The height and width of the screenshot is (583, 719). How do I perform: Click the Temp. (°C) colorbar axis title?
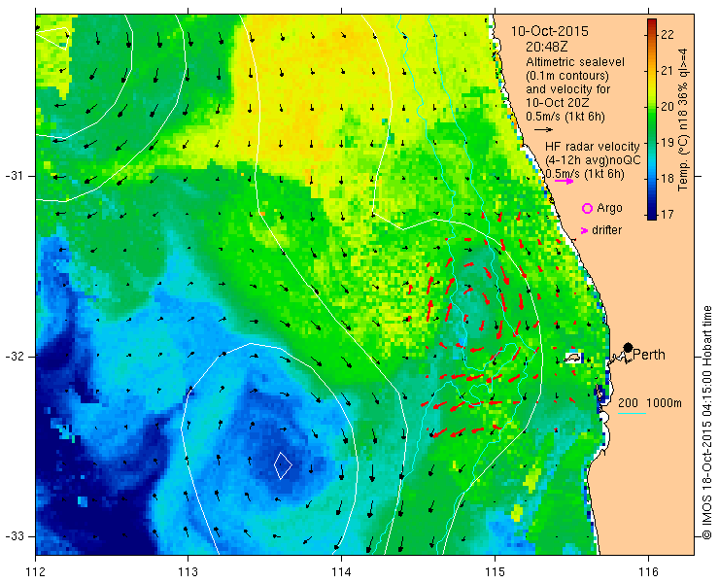pos(683,120)
